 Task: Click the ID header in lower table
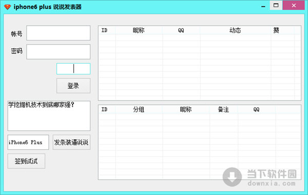click(107, 110)
